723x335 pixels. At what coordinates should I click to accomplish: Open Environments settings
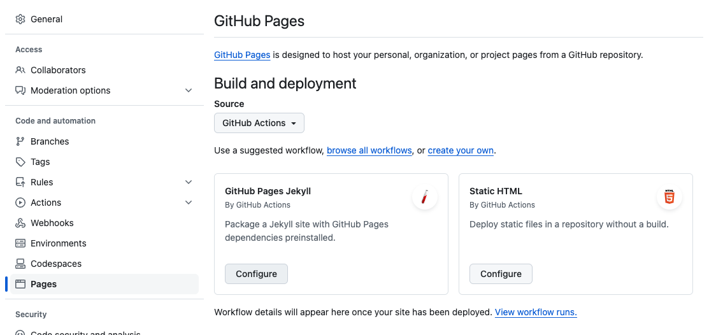point(104,243)
